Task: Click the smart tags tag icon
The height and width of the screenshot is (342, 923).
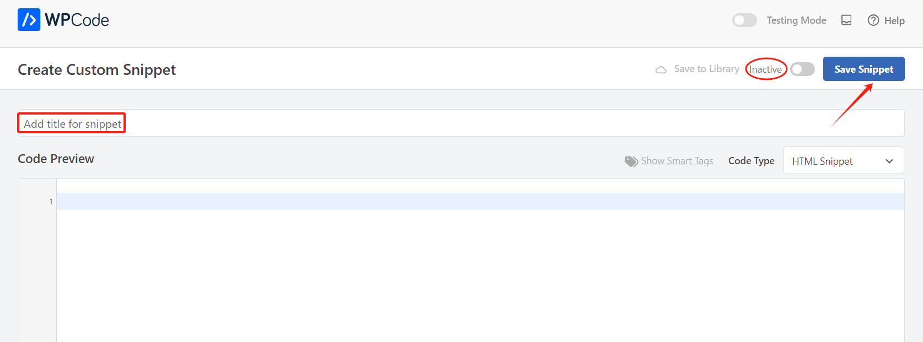Action: coord(631,161)
